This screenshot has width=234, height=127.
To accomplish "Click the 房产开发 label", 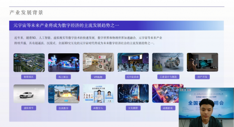I will (x=202, y=77).
